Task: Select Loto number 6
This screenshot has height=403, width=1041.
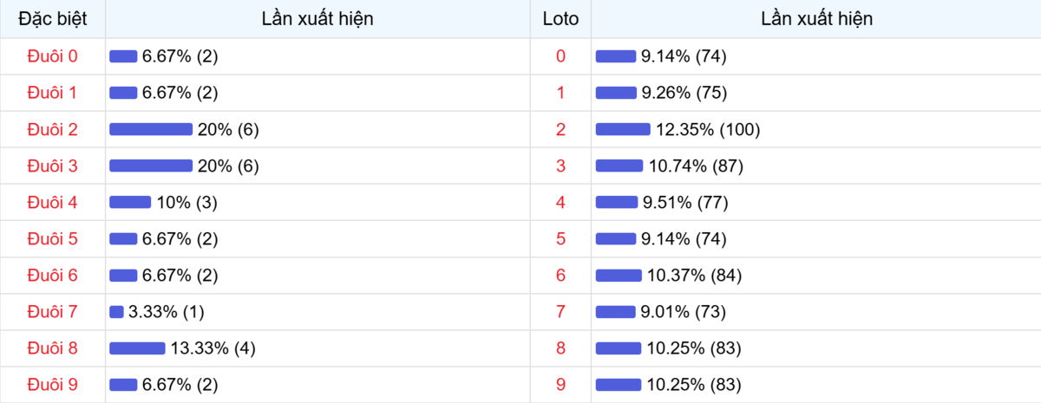Action: (x=560, y=275)
